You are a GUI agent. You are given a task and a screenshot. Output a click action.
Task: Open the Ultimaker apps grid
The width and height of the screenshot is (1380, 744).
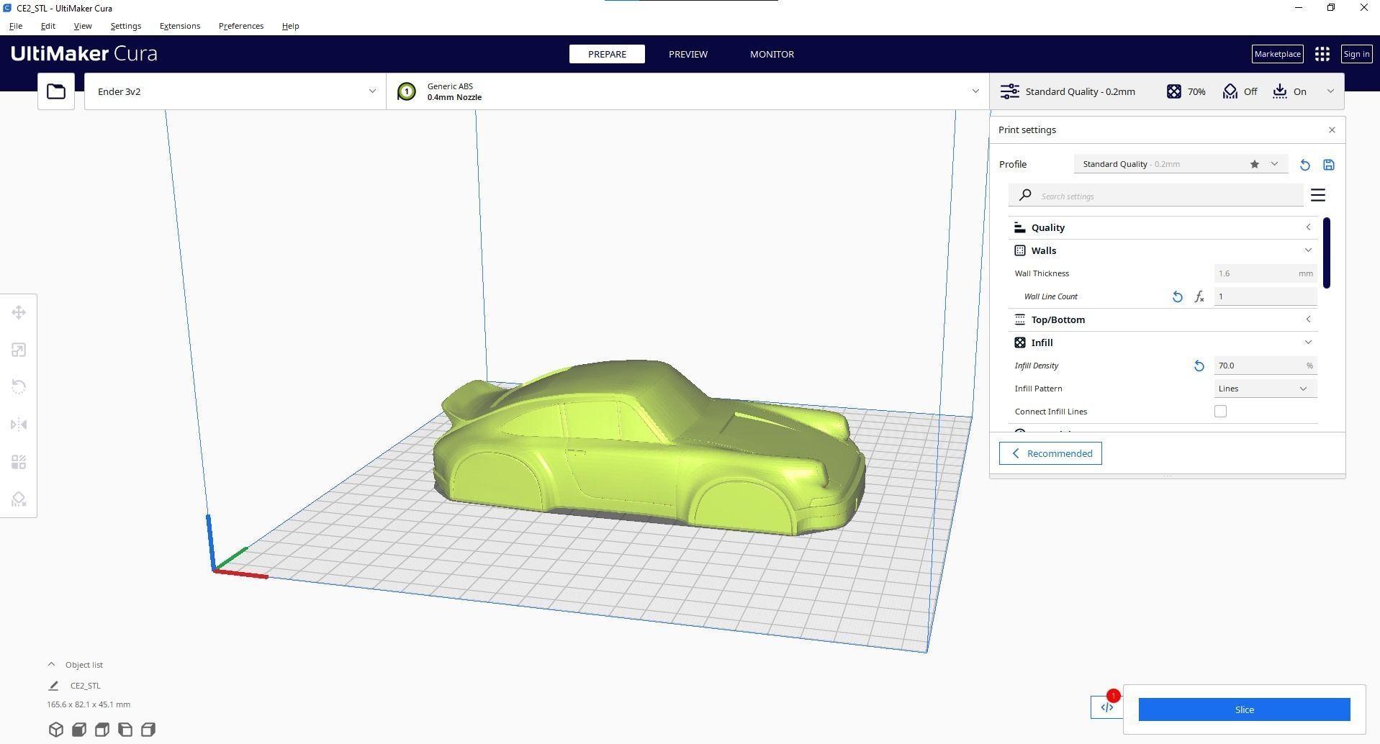[1322, 54]
